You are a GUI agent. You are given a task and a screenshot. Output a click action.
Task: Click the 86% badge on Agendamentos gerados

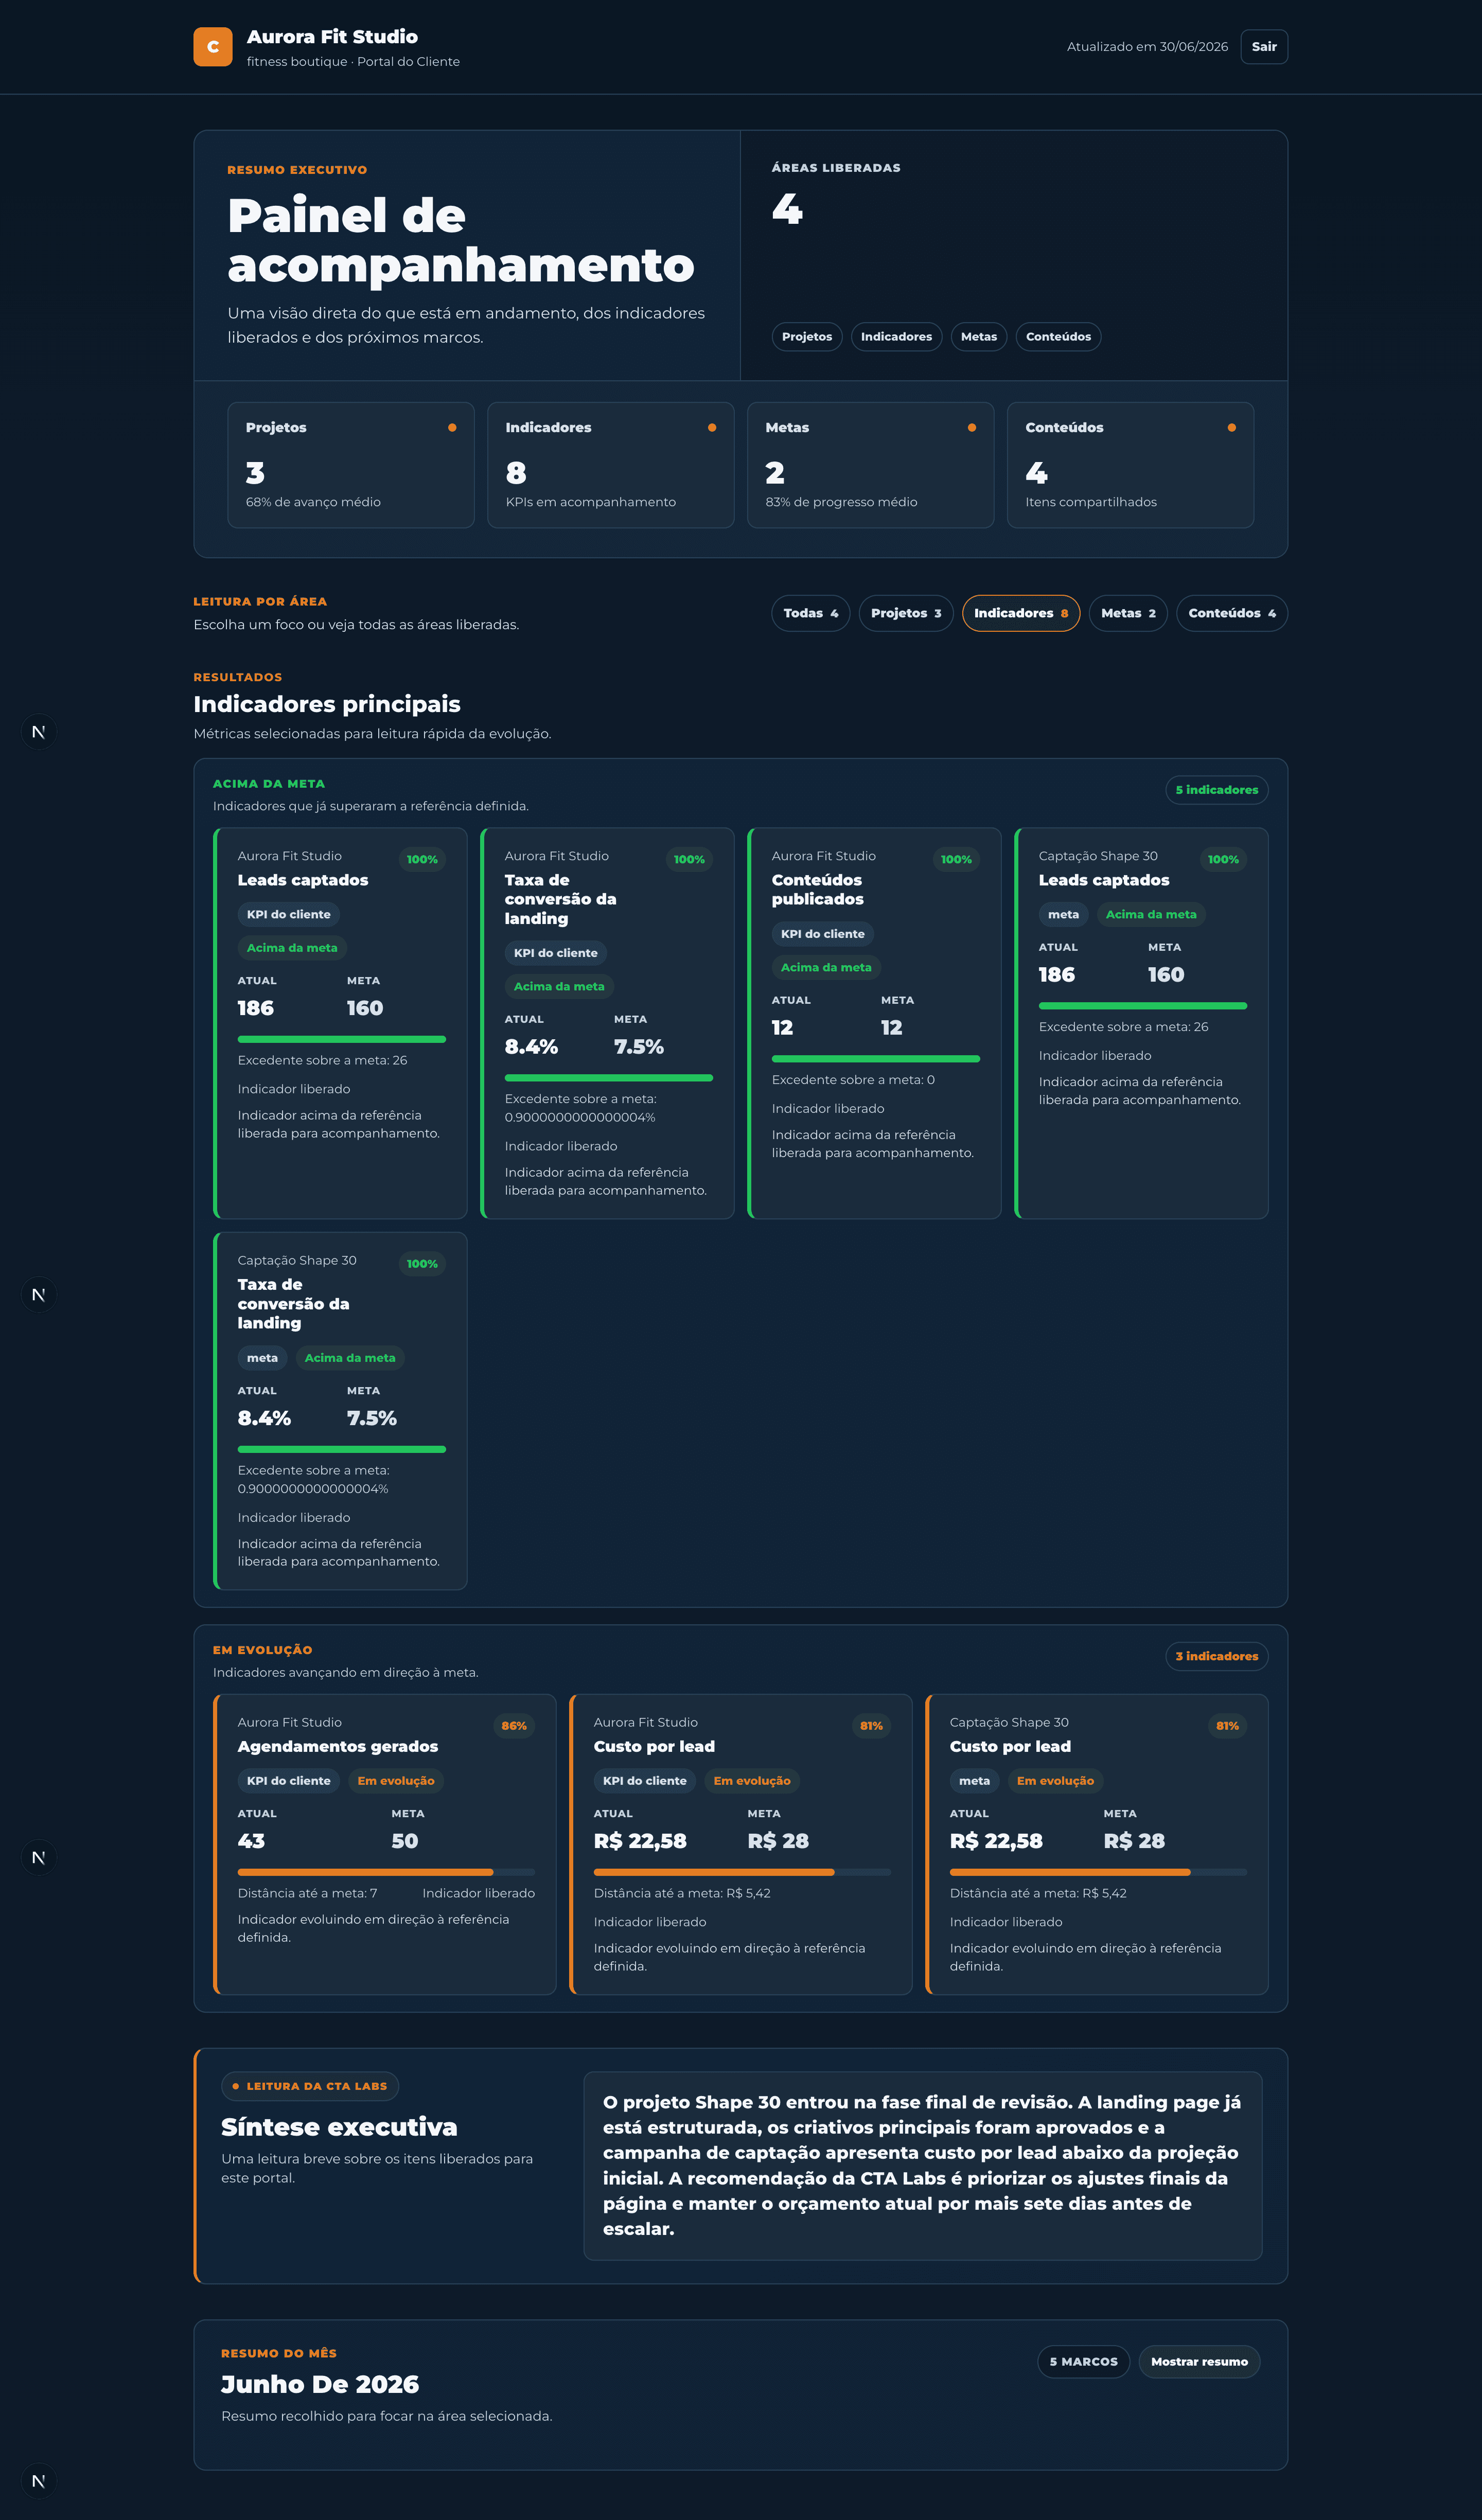pyautogui.click(x=514, y=1725)
